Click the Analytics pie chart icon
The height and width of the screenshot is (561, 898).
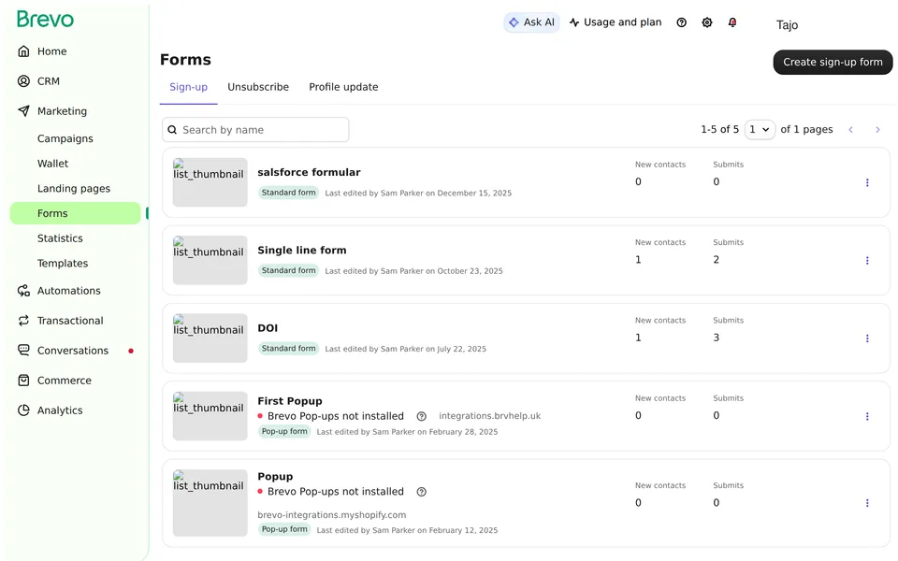[x=23, y=410]
